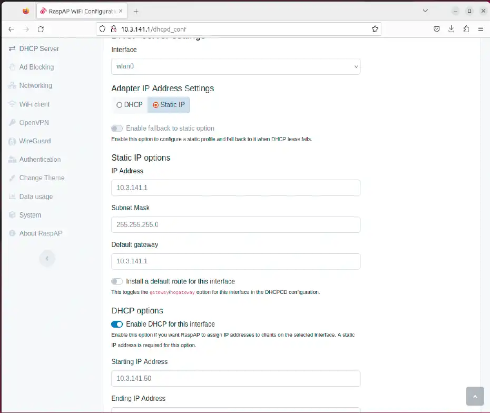Reload the page with the refresh icon
Viewport: 490px width, 413px height.
click(41, 29)
